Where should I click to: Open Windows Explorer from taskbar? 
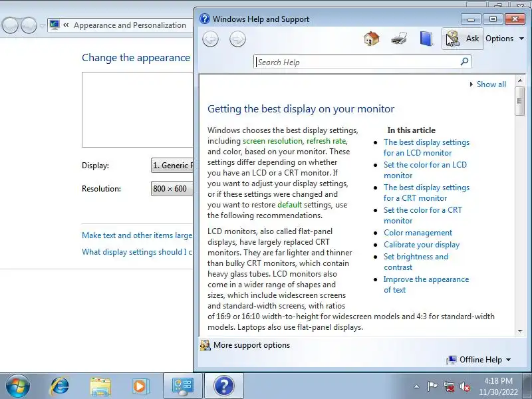point(100,386)
